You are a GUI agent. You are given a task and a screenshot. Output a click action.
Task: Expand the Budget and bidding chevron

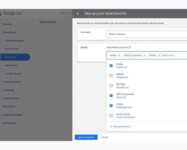click(x=26, y=115)
